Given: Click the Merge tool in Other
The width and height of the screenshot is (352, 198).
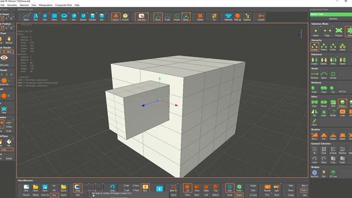Looking at the screenshot, I should [x=324, y=103].
